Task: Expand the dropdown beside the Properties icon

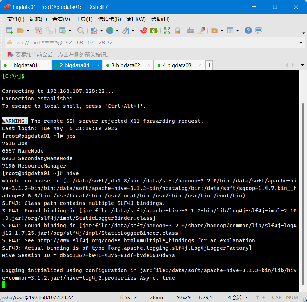Action: pos(70,31)
